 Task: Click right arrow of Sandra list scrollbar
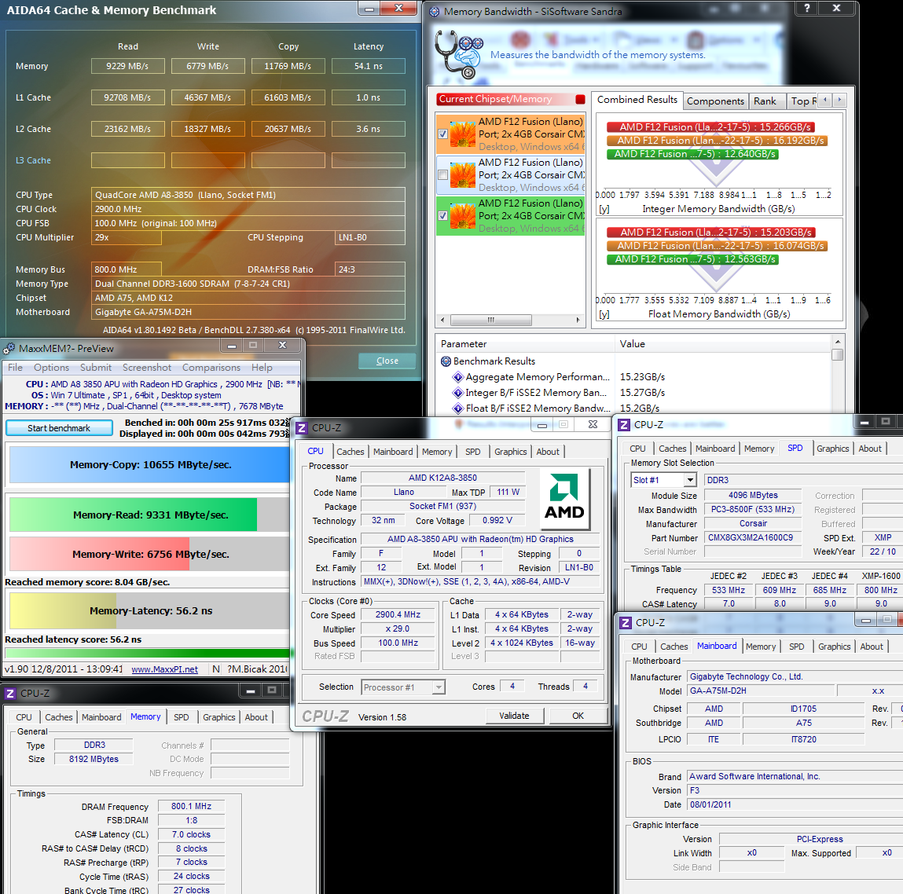point(578,320)
